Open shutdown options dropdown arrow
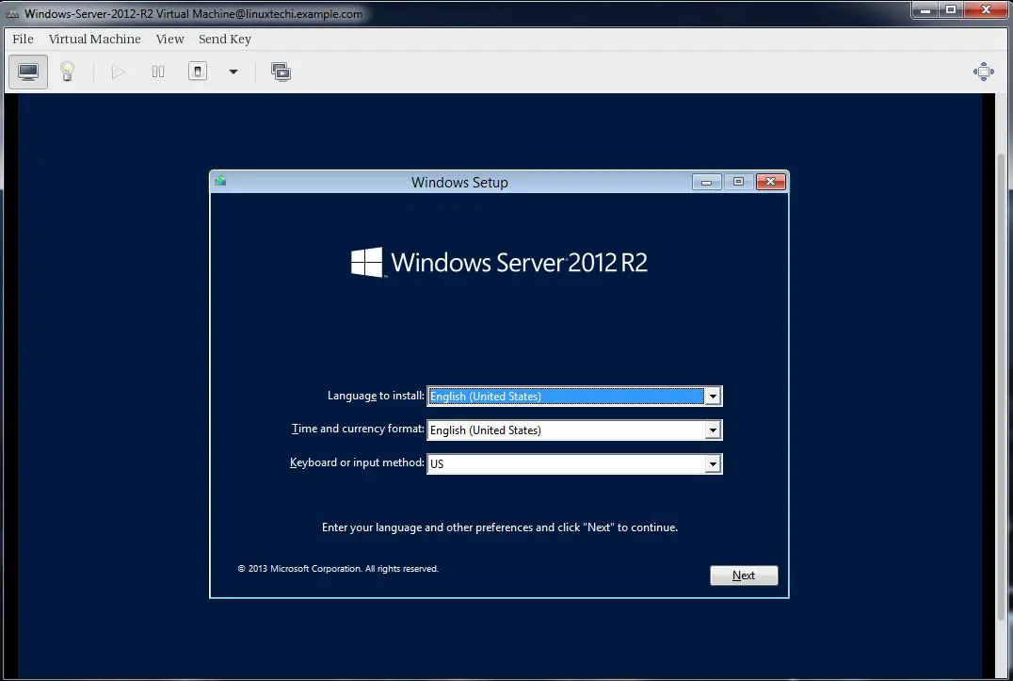This screenshot has width=1013, height=681. [x=233, y=72]
